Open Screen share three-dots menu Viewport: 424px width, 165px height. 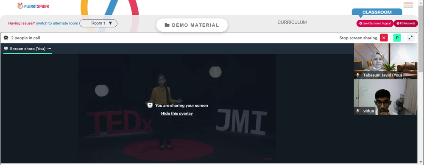pos(49,49)
